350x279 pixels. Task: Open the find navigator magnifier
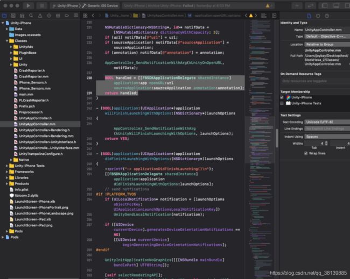click(x=31, y=16)
